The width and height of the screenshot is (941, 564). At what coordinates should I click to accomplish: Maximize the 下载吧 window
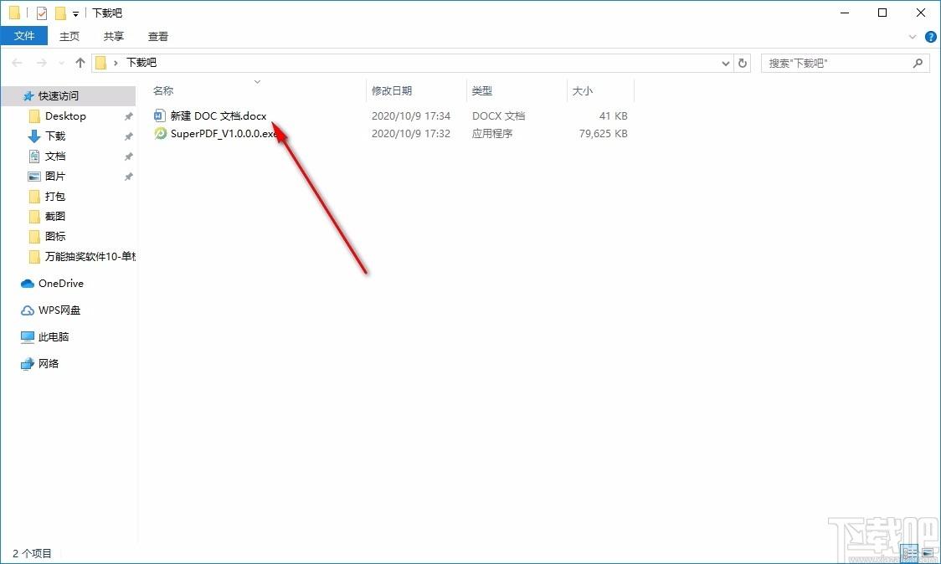[882, 13]
